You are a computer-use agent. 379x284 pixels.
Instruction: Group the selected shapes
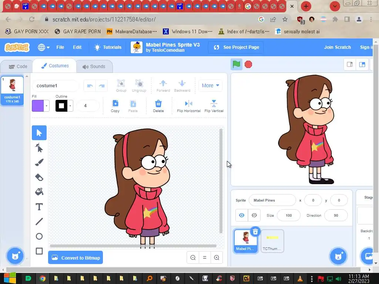[x=121, y=86]
